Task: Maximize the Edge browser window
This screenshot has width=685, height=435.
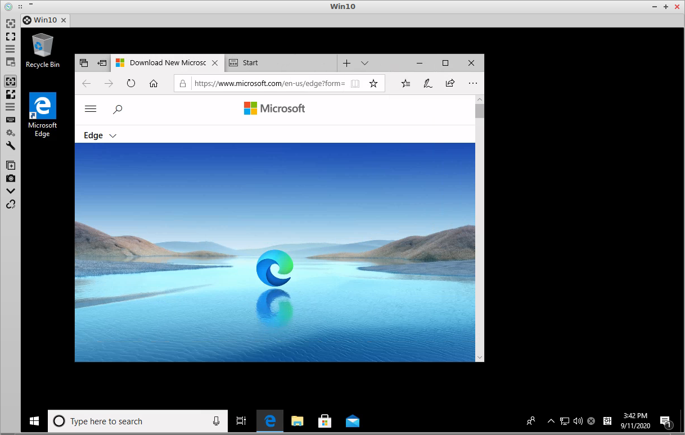Action: [445, 63]
